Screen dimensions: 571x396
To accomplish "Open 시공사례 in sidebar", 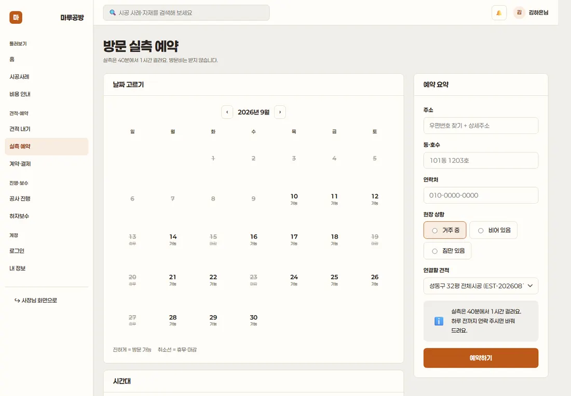I will point(47,77).
